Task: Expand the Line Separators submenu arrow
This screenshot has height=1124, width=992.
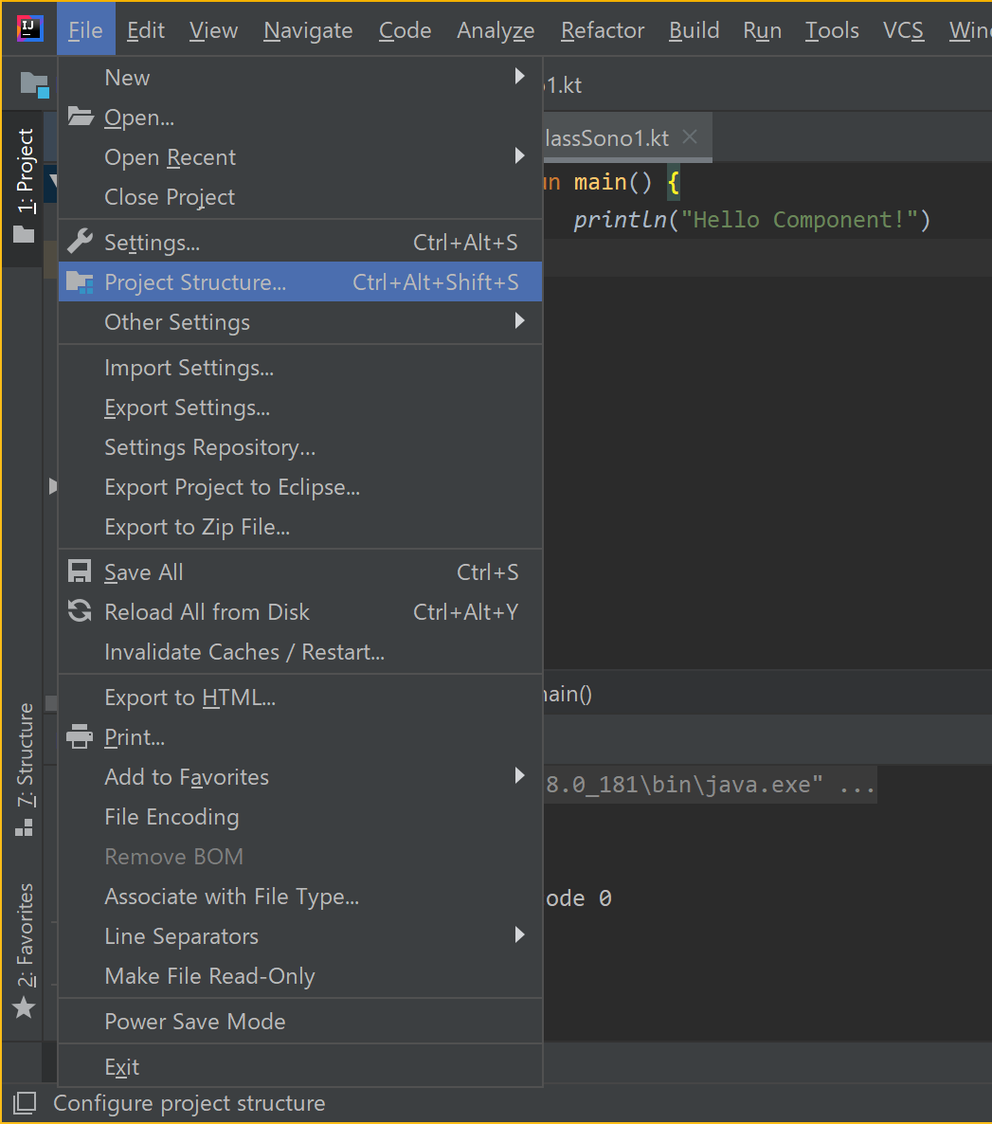Action: pyautogui.click(x=519, y=934)
